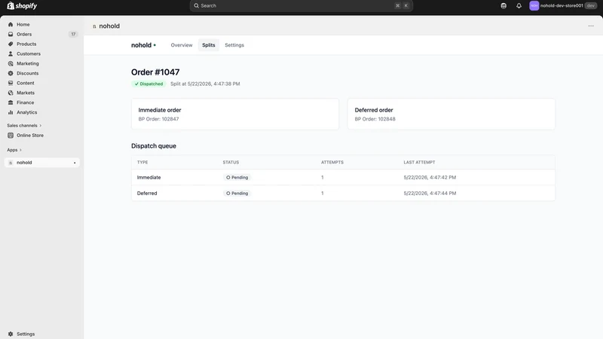Click 4:47:44 PM last attempt cell

tap(430, 194)
